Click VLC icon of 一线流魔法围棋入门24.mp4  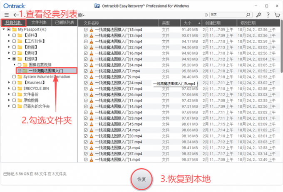click(92, 83)
